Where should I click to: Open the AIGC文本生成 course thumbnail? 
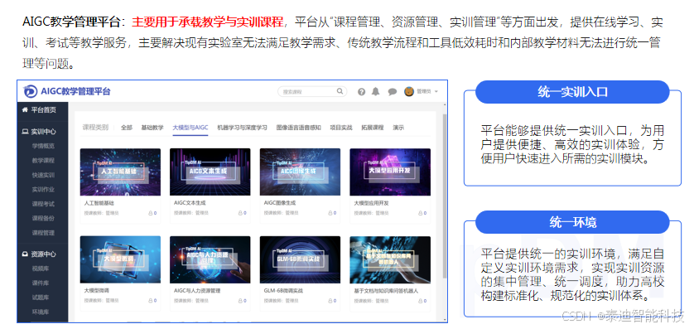click(x=210, y=172)
